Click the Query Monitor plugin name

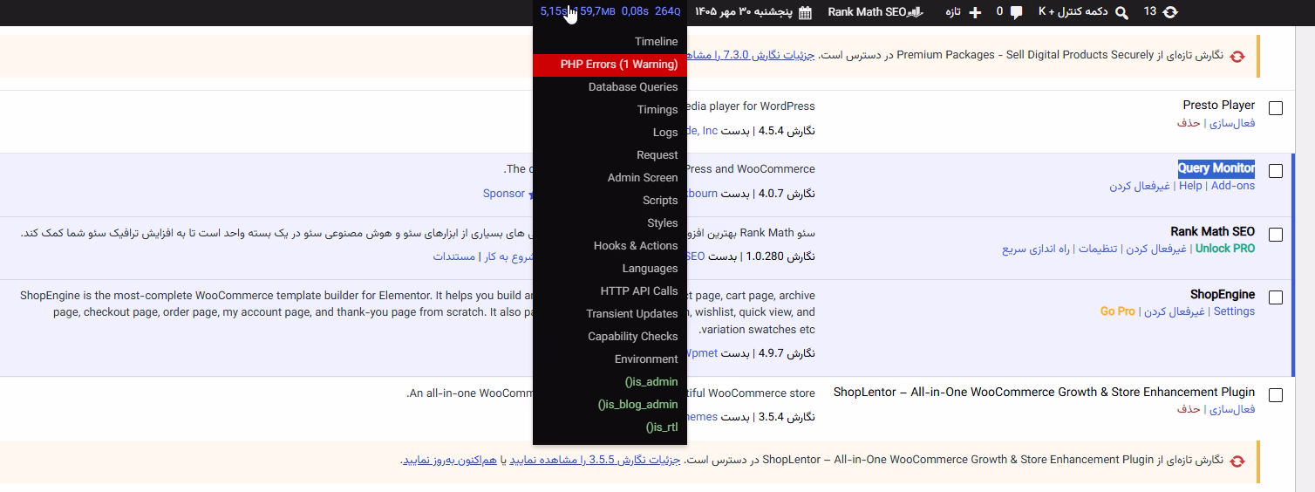click(x=1216, y=168)
